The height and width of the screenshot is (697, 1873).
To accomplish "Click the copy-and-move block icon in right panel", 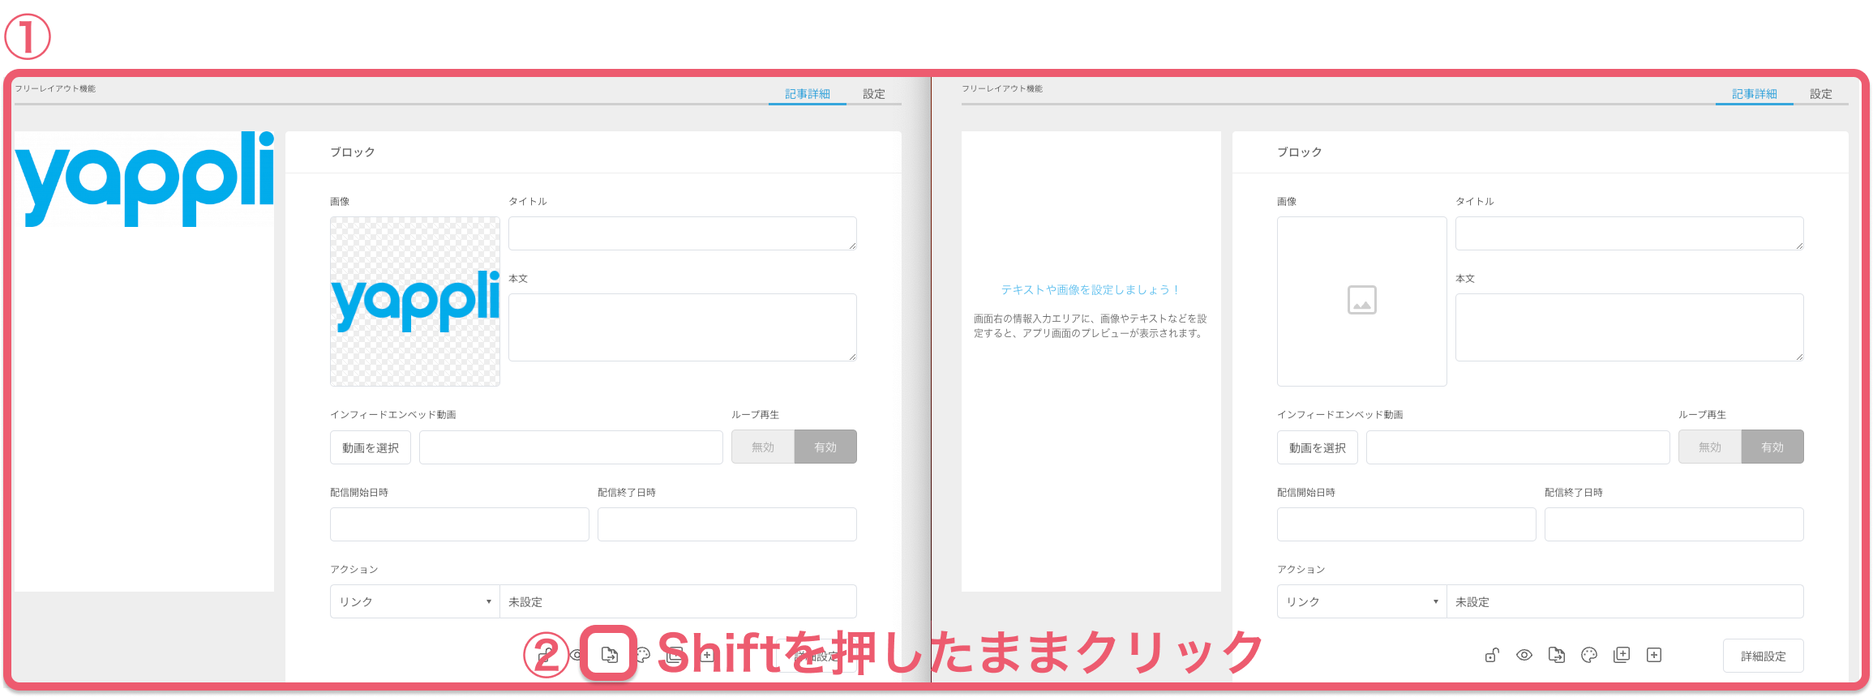I will pyautogui.click(x=1557, y=655).
